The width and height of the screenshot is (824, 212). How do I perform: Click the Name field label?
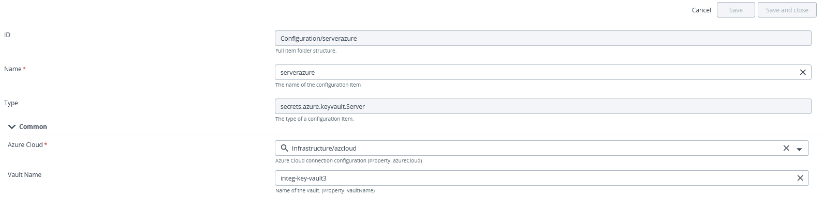pyautogui.click(x=13, y=69)
